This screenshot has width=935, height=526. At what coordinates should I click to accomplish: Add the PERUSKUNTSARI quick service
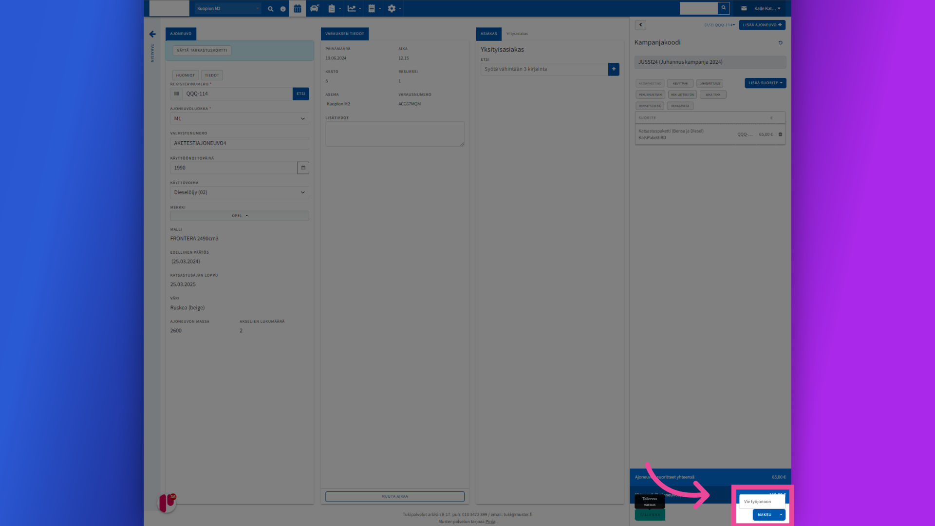pyautogui.click(x=650, y=94)
